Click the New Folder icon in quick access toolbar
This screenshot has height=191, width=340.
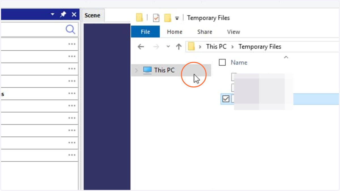[168, 18]
